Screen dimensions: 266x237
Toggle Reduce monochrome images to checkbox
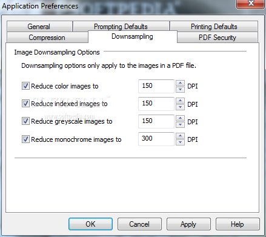point(25,139)
